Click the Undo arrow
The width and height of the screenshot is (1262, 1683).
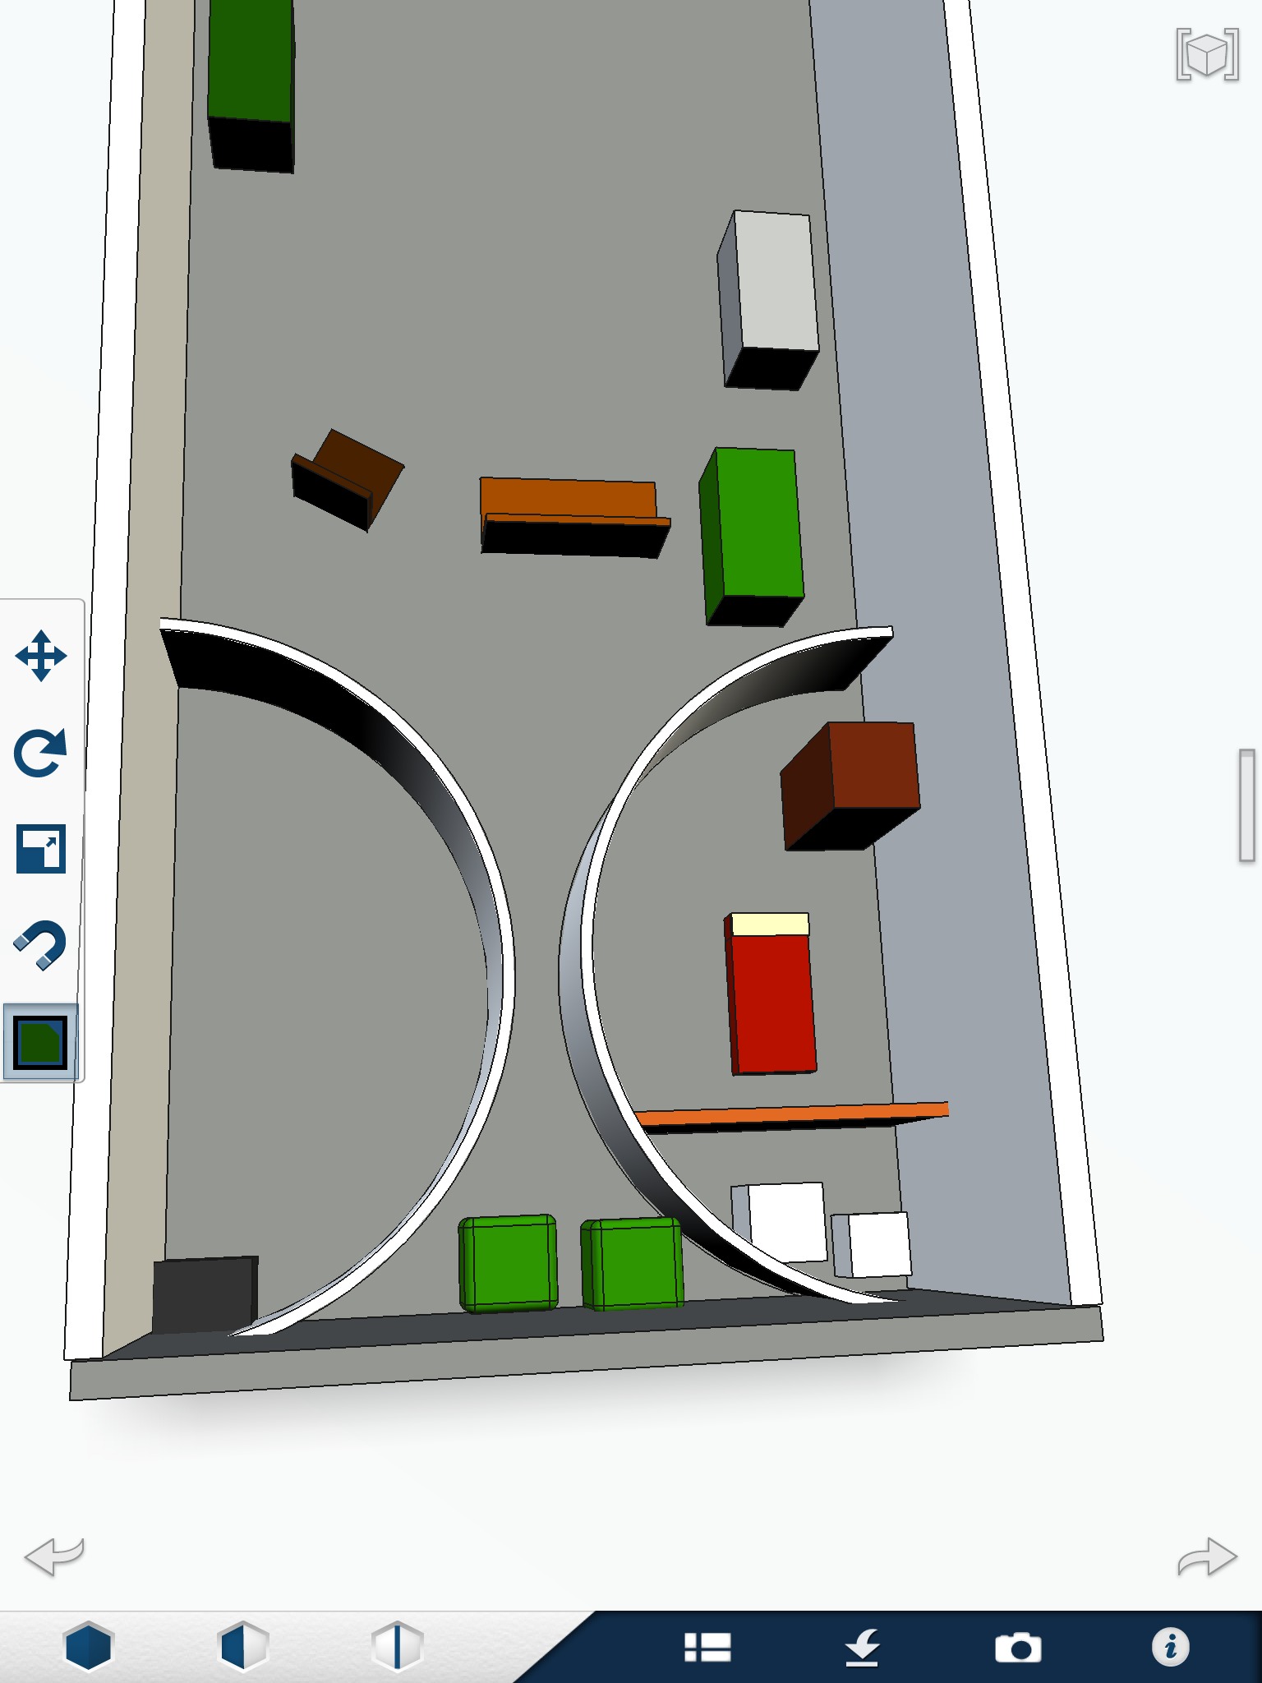tap(55, 1556)
